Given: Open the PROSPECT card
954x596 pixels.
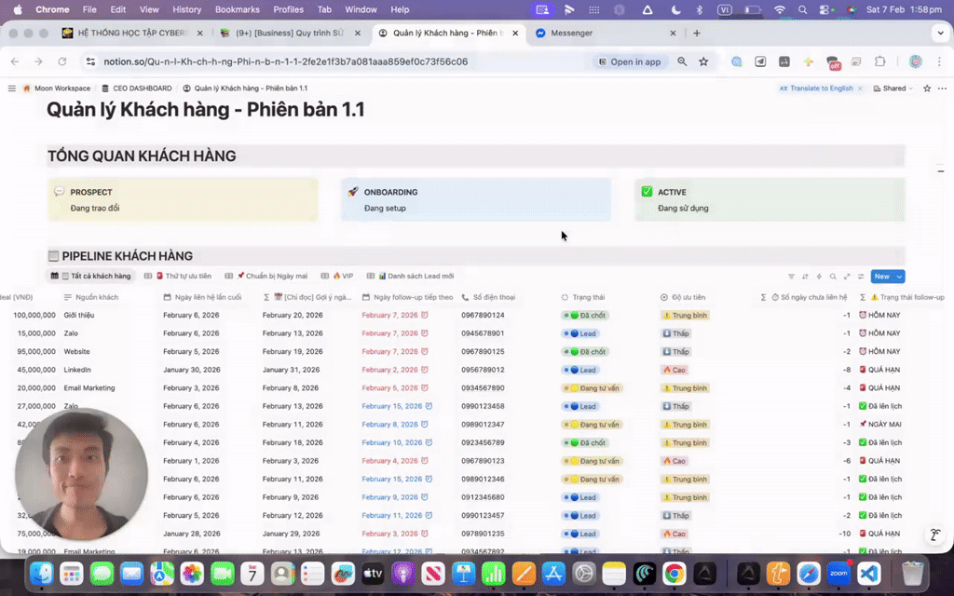Looking at the screenshot, I should [183, 199].
